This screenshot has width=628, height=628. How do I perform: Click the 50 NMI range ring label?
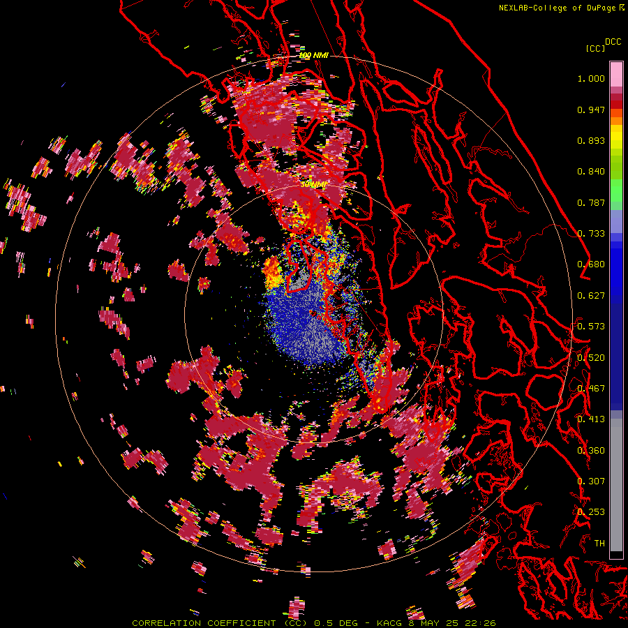pyautogui.click(x=313, y=185)
